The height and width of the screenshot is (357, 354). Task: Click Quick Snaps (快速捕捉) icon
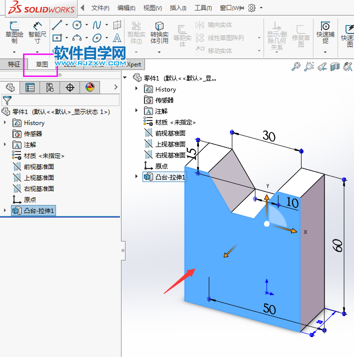325,25
